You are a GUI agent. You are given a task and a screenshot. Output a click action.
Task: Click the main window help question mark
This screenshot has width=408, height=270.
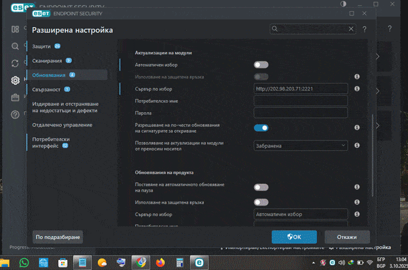(x=390, y=29)
